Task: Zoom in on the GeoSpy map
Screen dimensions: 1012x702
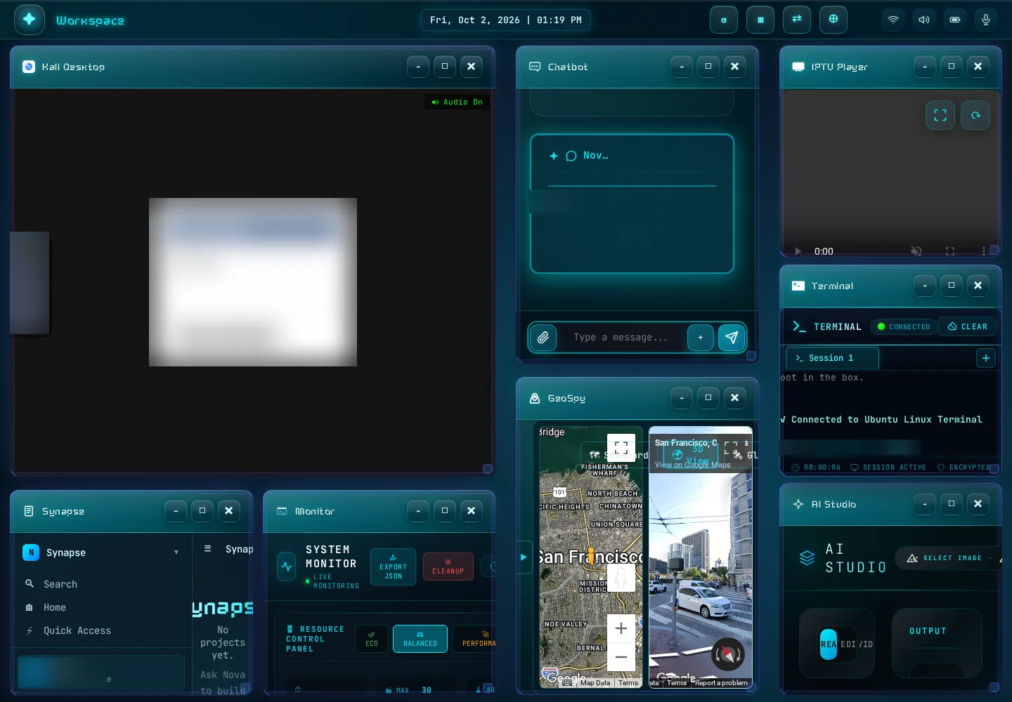Action: tap(621, 628)
